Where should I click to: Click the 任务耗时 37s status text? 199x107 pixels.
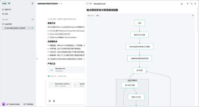pyautogui.click(x=62, y=76)
